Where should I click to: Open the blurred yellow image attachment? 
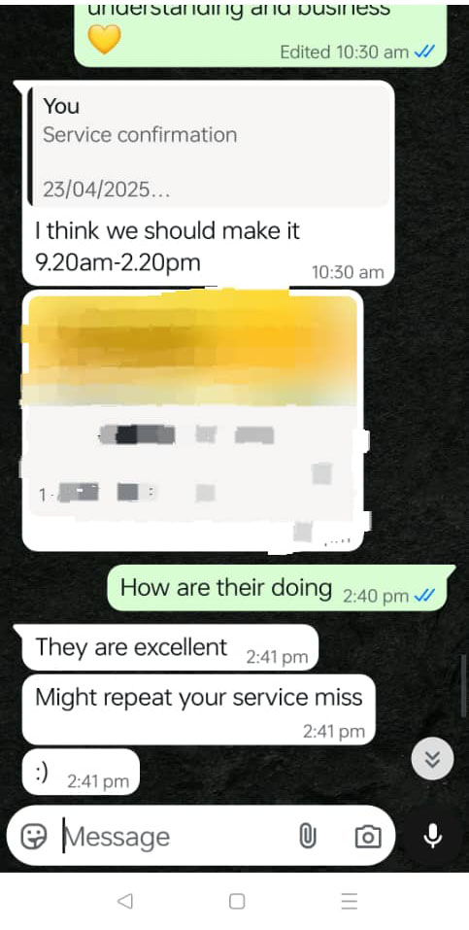pyautogui.click(x=192, y=421)
